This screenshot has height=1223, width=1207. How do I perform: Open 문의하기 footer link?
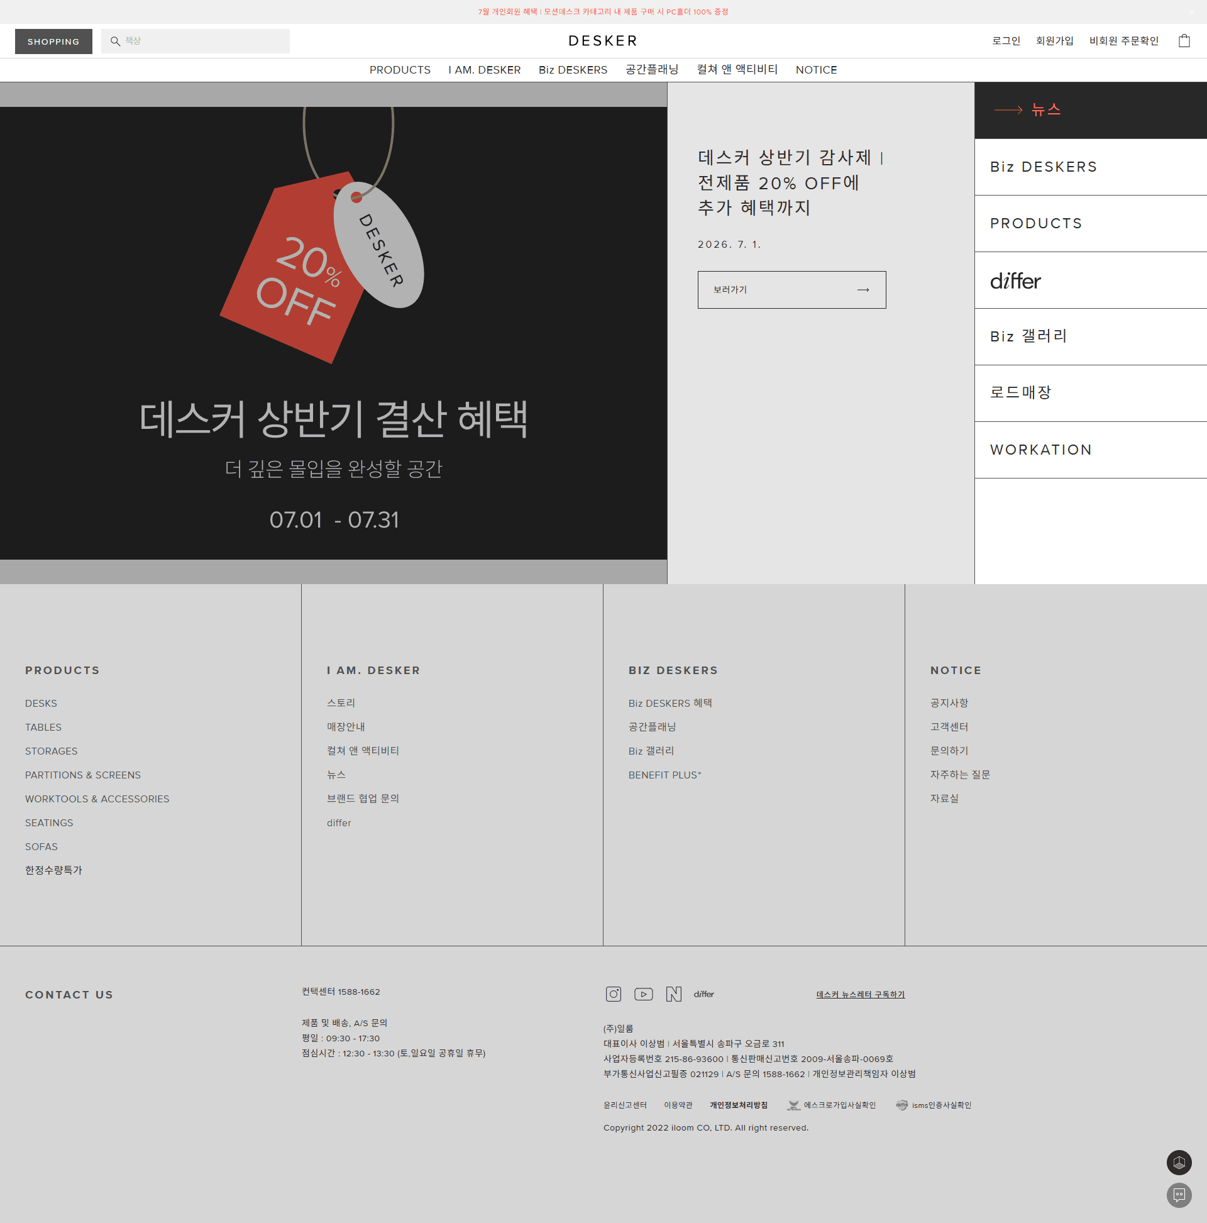(x=949, y=751)
